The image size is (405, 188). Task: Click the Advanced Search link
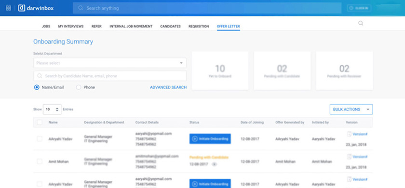coord(168,87)
